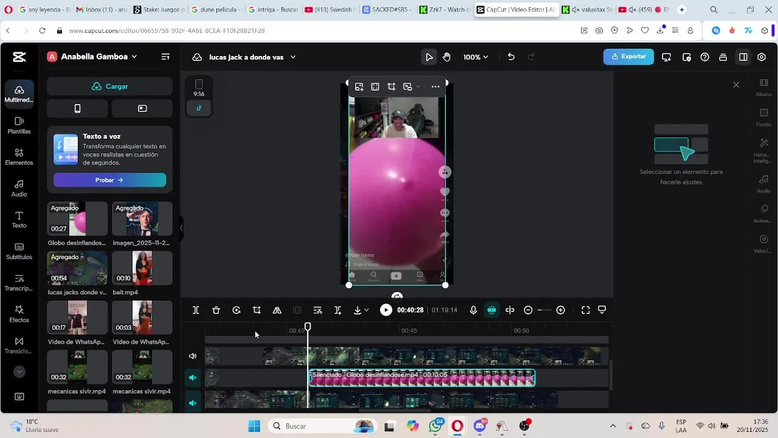Collapse the media panel side arrow
Screen dimensions: 778x438
pyautogui.click(x=181, y=228)
